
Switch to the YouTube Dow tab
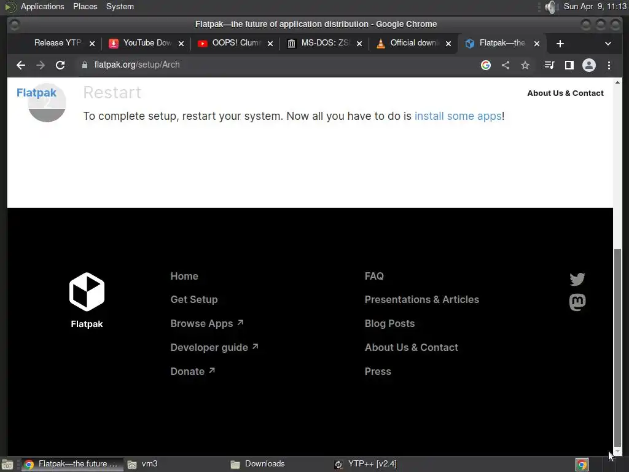pos(146,43)
